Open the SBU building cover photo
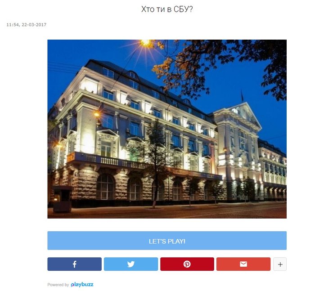This screenshot has width=333, height=291. pos(167,129)
